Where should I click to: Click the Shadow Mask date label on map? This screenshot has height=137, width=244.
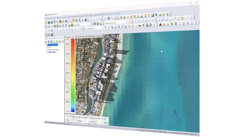84,37
